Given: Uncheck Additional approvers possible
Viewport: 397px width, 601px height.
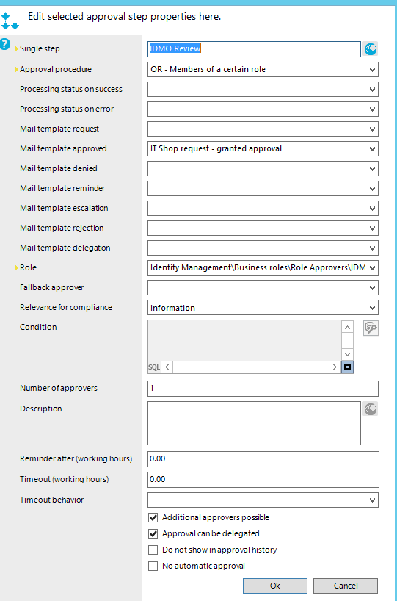Looking at the screenshot, I should 153,518.
